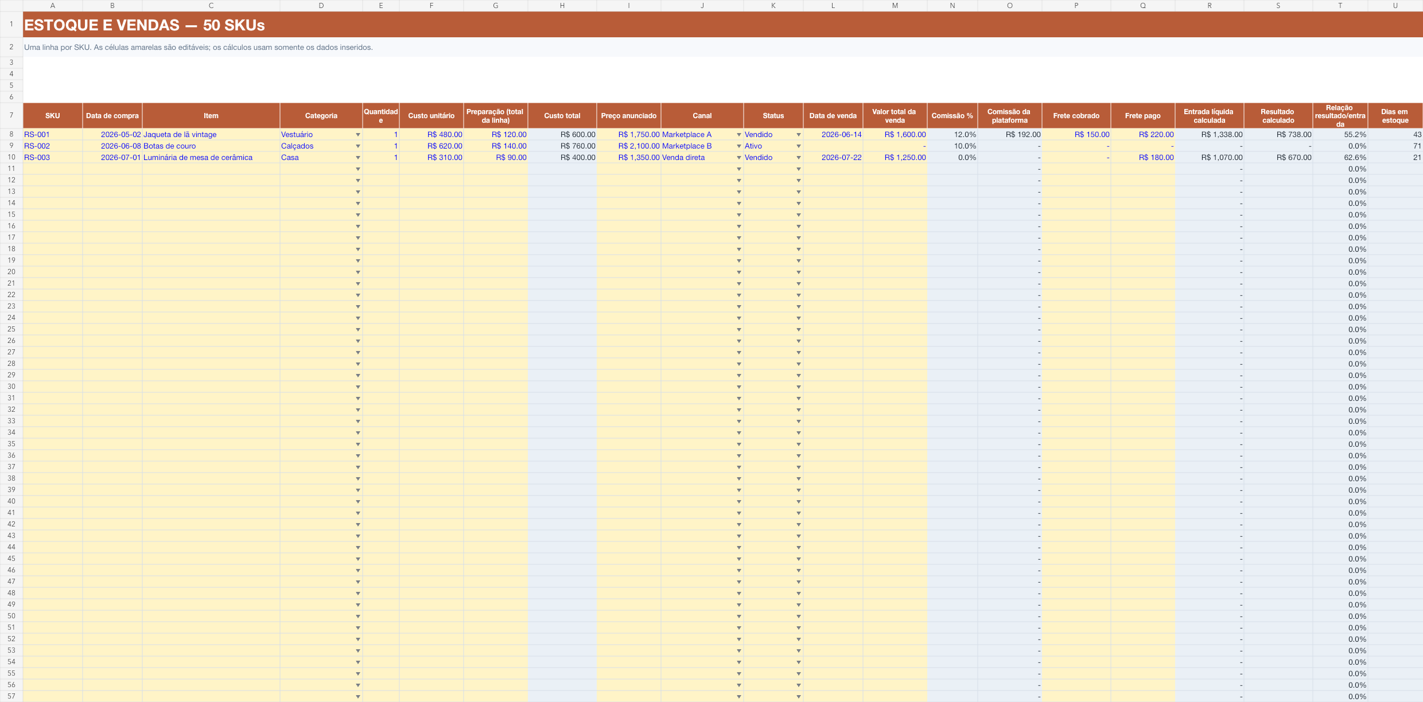1423x702 pixels.
Task: Expand Canal dropdown showing Venda direta
Action: [739, 158]
